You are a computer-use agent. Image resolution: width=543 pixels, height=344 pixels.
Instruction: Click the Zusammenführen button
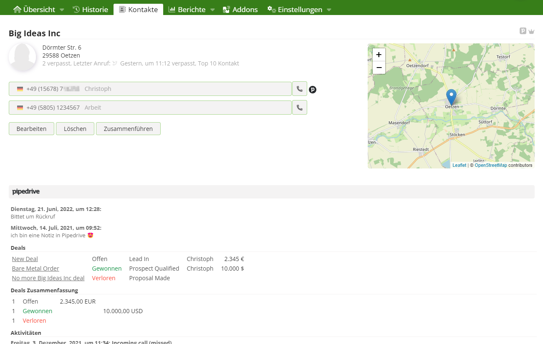coord(128,129)
